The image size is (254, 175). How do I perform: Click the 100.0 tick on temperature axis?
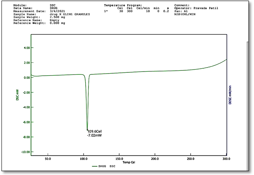(x=84, y=159)
